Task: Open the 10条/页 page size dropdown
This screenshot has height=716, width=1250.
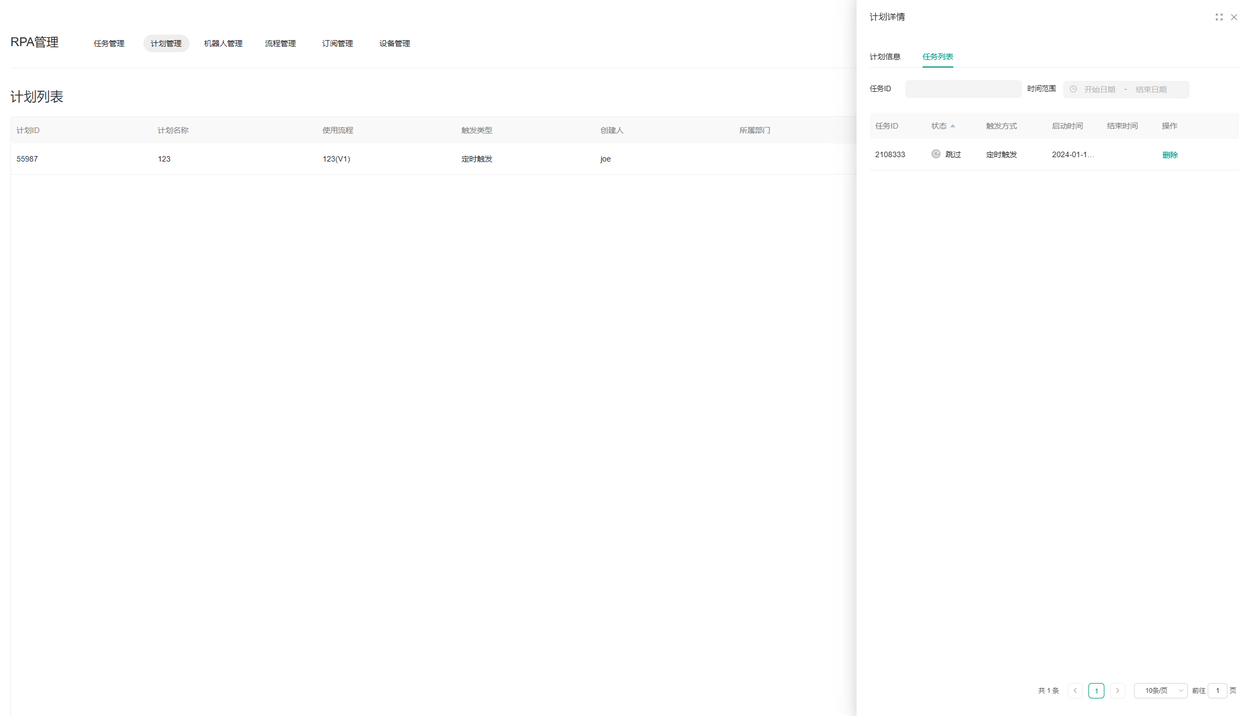Action: pos(1160,690)
